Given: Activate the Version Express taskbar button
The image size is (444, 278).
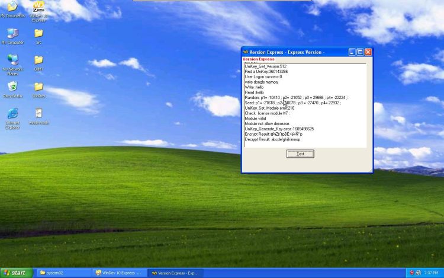Looking at the screenshot, I should pos(176,273).
